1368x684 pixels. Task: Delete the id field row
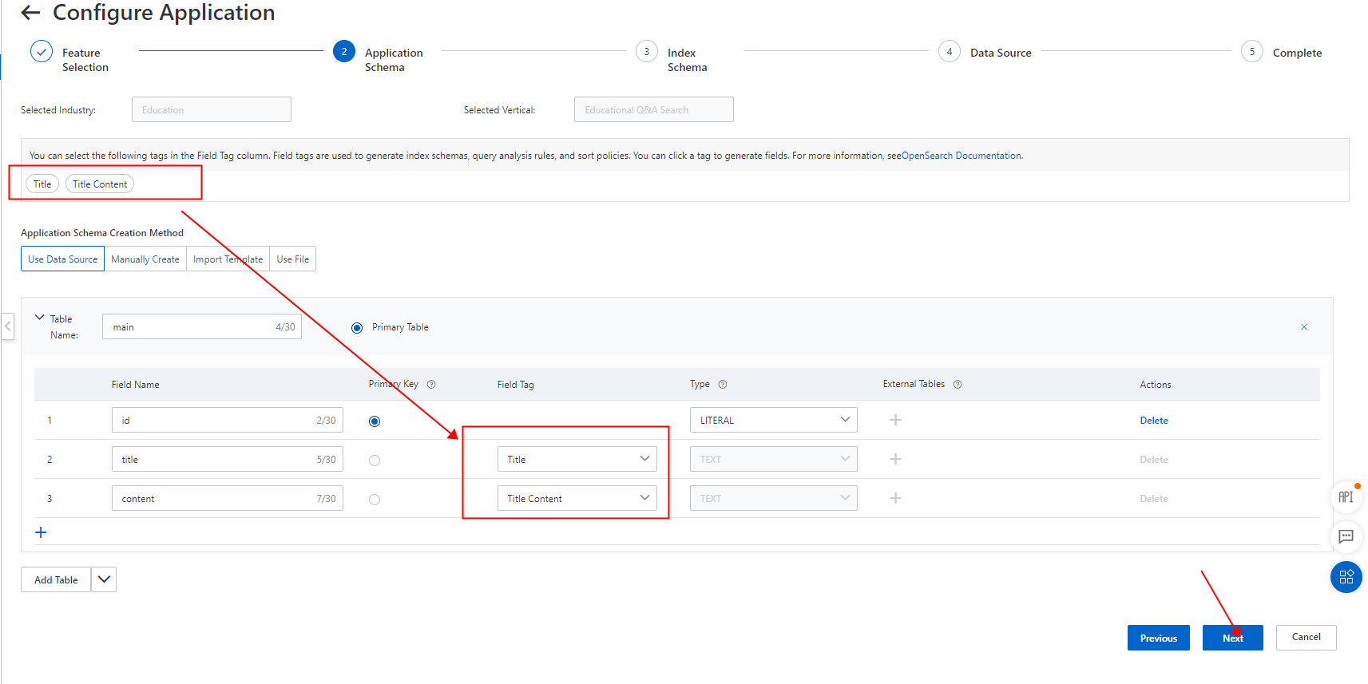[x=1154, y=421]
